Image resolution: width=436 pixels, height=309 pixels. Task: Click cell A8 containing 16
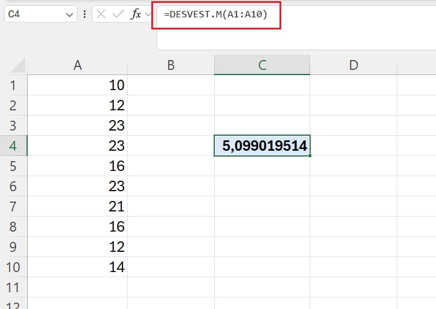tap(77, 226)
